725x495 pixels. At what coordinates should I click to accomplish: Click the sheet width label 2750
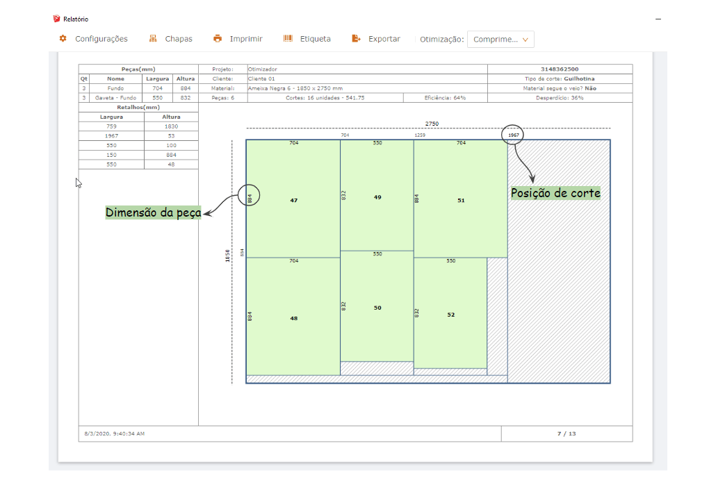(432, 124)
